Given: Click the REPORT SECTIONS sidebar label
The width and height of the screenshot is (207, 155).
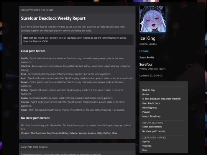Looking at the screenshot, I should [x=153, y=123].
